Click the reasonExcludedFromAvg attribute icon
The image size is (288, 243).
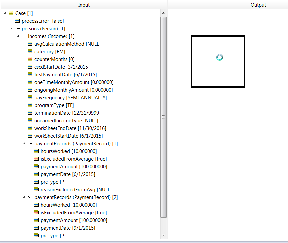coord(36,189)
